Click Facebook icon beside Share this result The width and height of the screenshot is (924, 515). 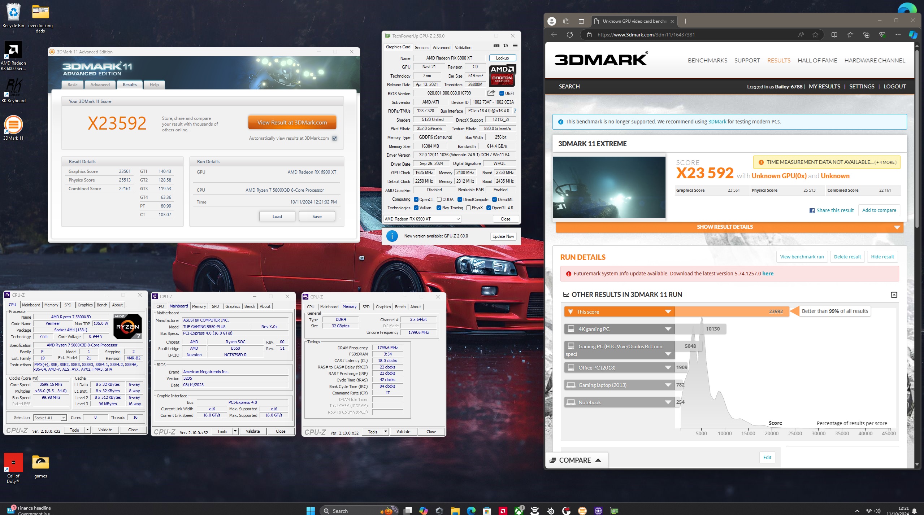(812, 211)
